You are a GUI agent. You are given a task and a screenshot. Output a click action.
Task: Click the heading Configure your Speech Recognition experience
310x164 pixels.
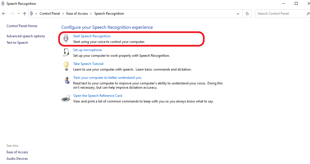pos(107,27)
